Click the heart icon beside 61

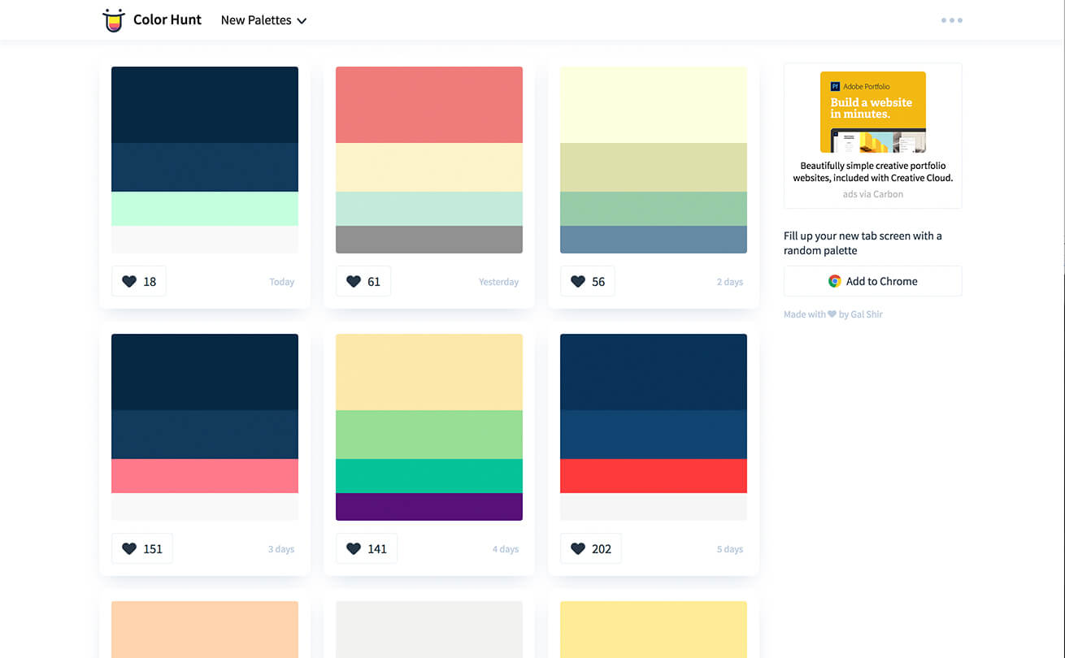(353, 281)
